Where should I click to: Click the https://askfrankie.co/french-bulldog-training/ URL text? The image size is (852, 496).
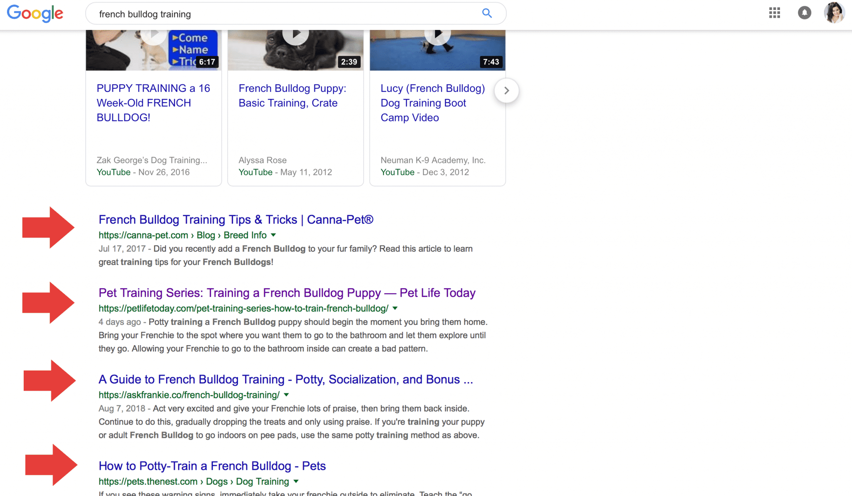(189, 395)
